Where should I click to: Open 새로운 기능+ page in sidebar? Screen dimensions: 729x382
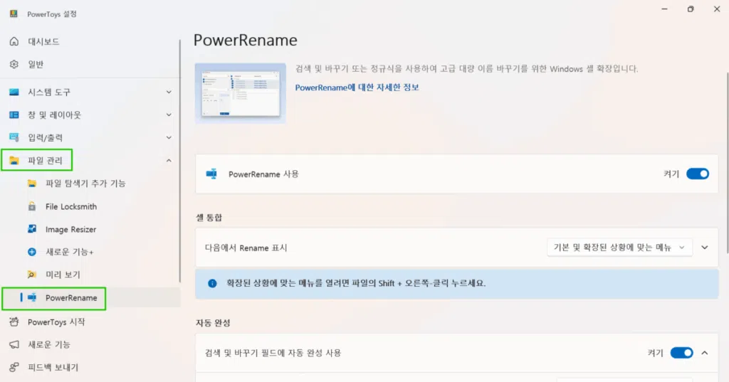[x=70, y=252]
